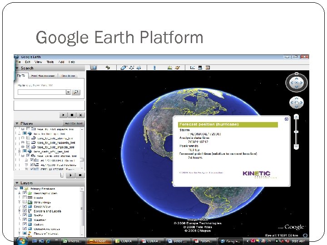Open the Fly To history dropdown
This screenshot has height=245, width=327.
click(68, 92)
